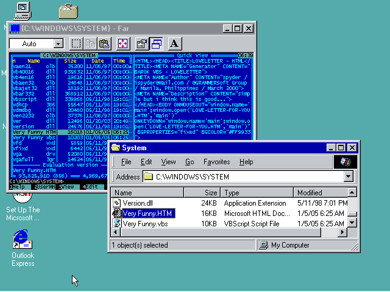Select the version dll row in Far panel

click(x=71, y=127)
